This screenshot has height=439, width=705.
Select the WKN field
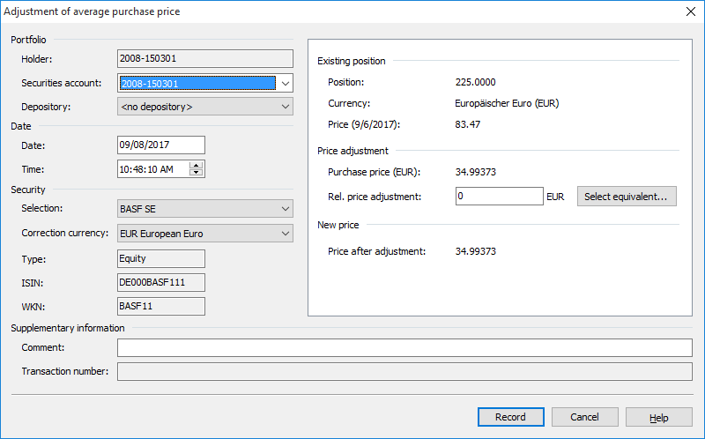(x=160, y=306)
